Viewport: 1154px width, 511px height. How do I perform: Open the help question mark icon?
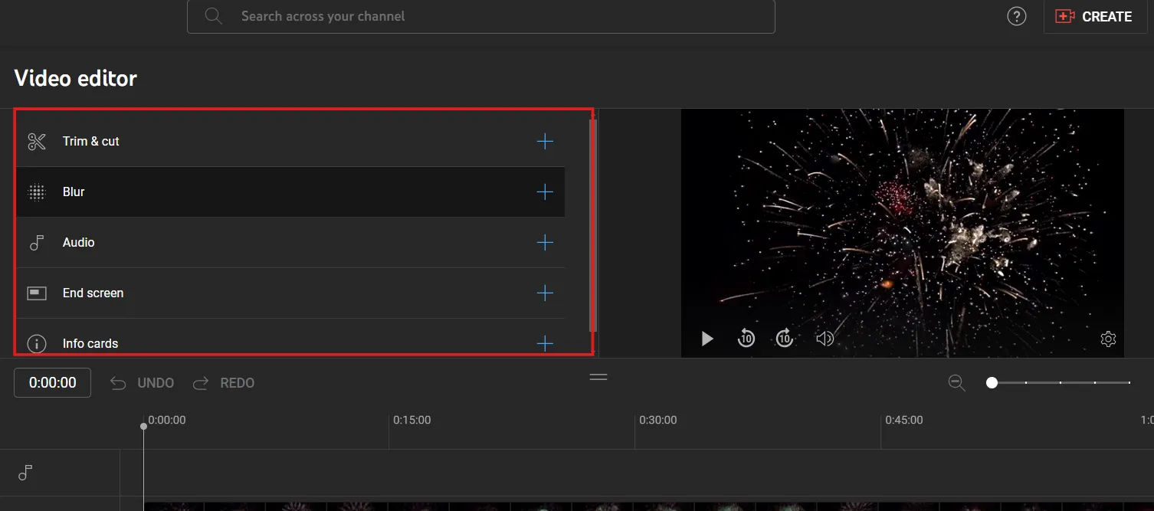point(1016,15)
